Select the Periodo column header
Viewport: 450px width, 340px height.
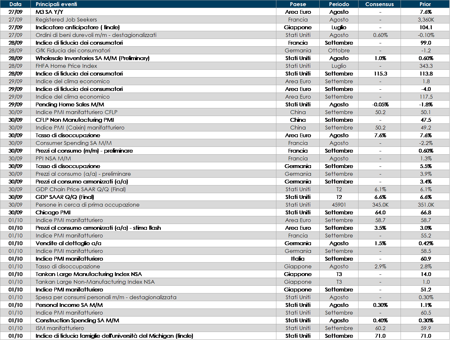click(339, 4)
